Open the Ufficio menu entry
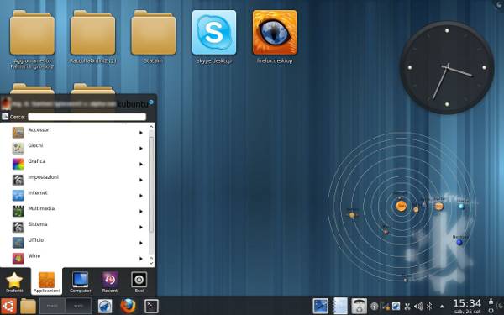The height and width of the screenshot is (315, 504). [x=77, y=242]
